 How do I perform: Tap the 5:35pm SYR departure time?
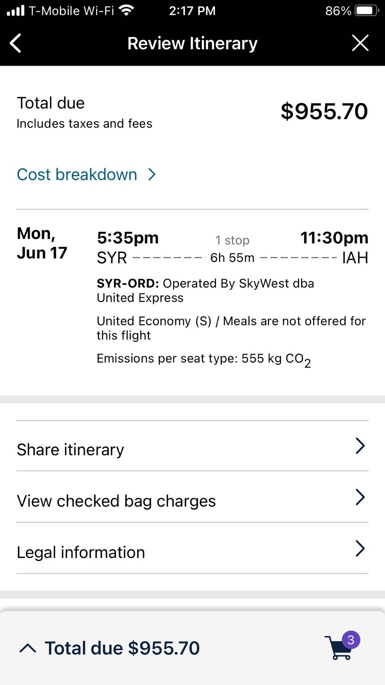127,238
